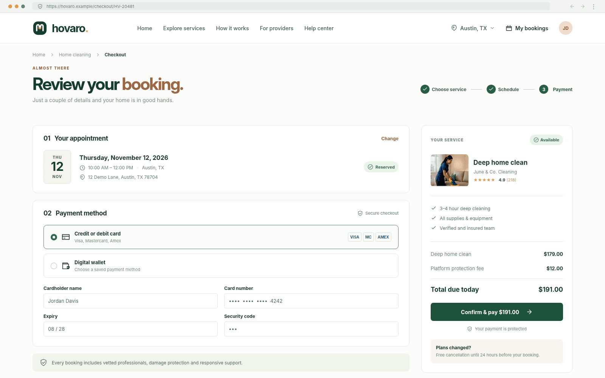Expand the Austin, TX location dropdown
This screenshot has height=378, width=605.
coord(473,28)
